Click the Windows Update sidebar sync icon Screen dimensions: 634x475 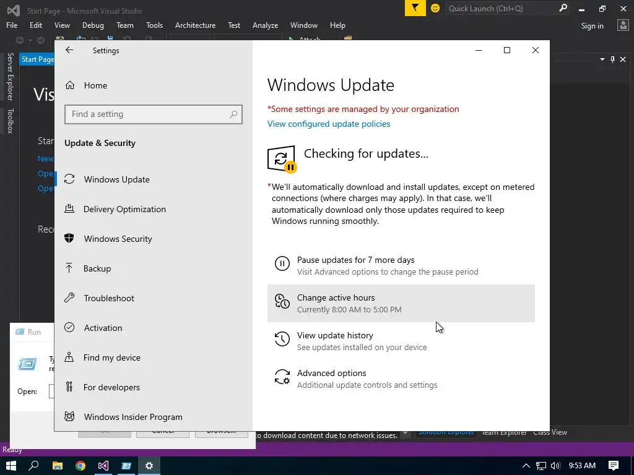(x=69, y=179)
